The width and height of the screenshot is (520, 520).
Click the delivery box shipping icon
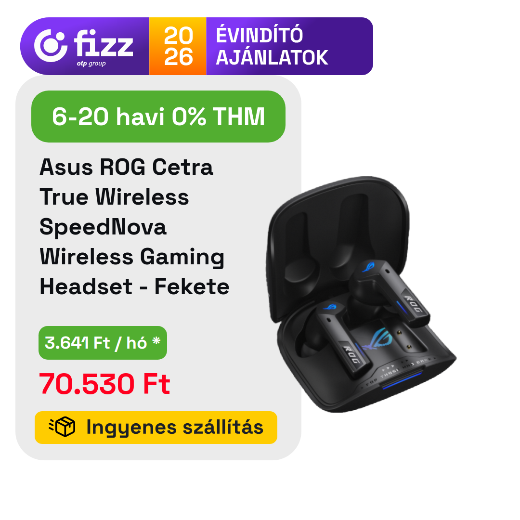coord(62,427)
